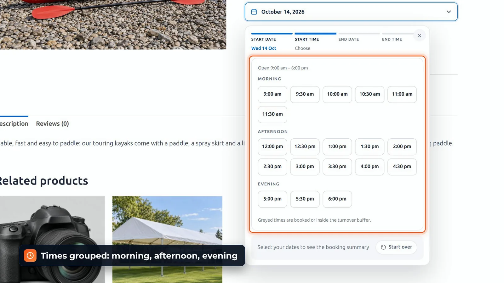Click the 'Open 9:00 am – 6:00 pm' hours text
The width and height of the screenshot is (504, 283).
coord(283,68)
